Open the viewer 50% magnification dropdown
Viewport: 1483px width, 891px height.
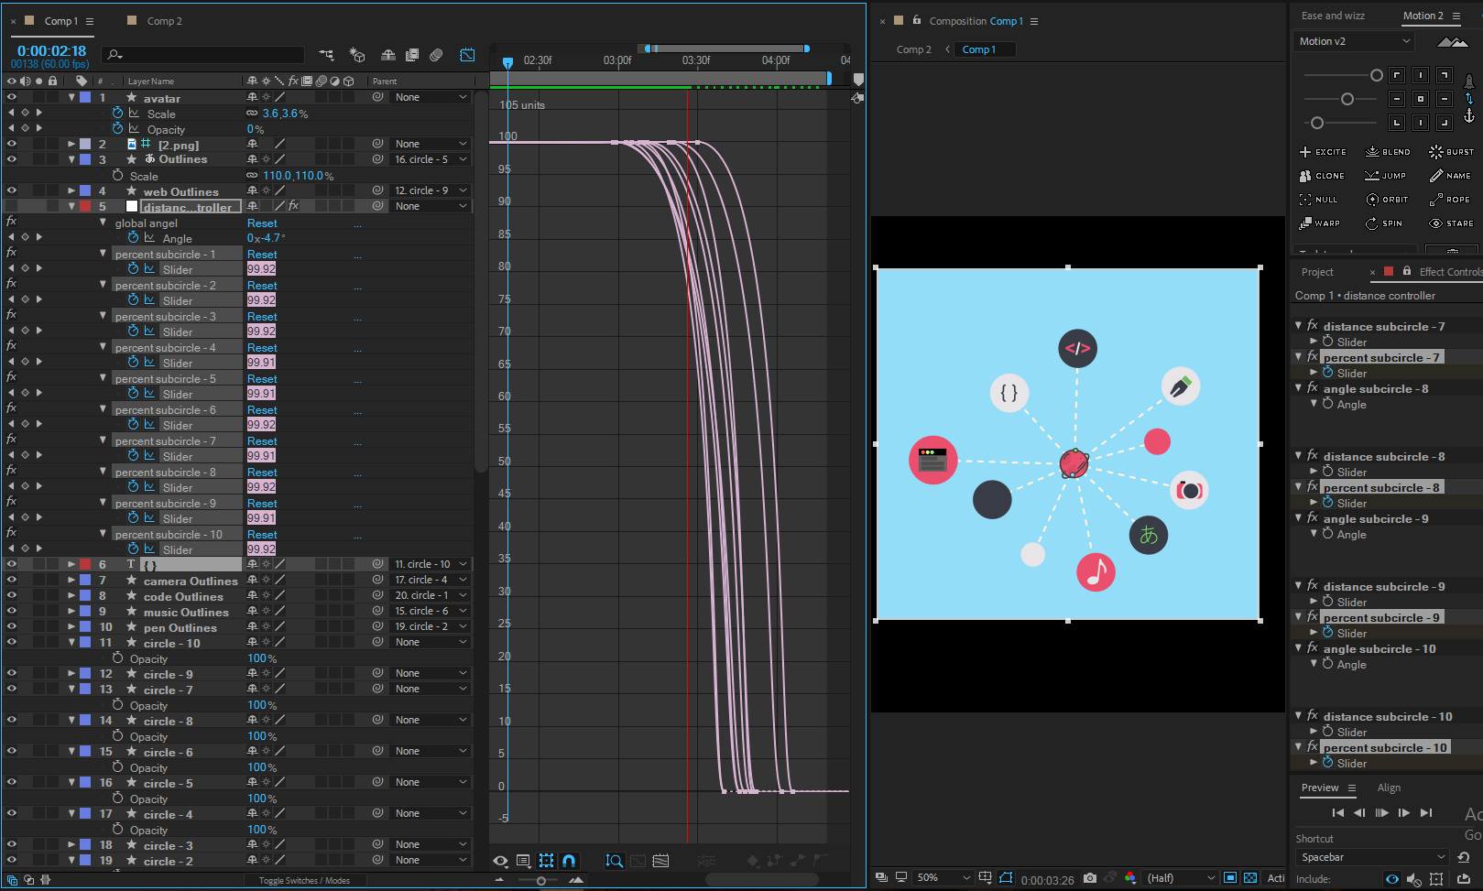(943, 878)
